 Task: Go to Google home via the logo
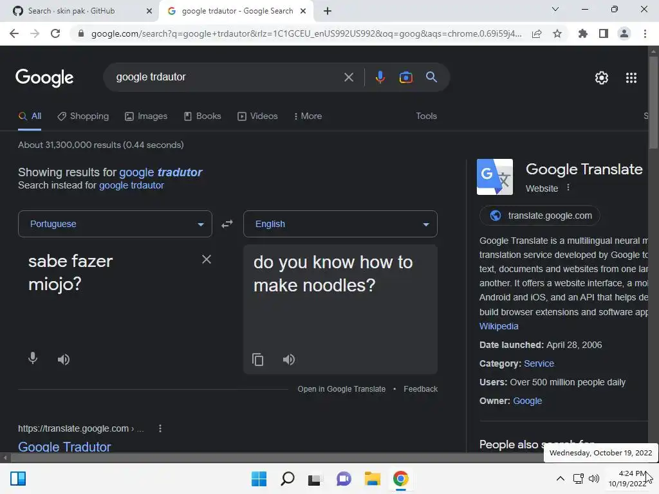[x=44, y=78]
